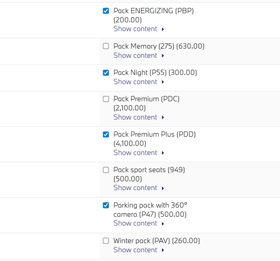Click the Pack Night (P55) (300.00) label
Viewport: 280px width, 261px height.
tap(155, 73)
